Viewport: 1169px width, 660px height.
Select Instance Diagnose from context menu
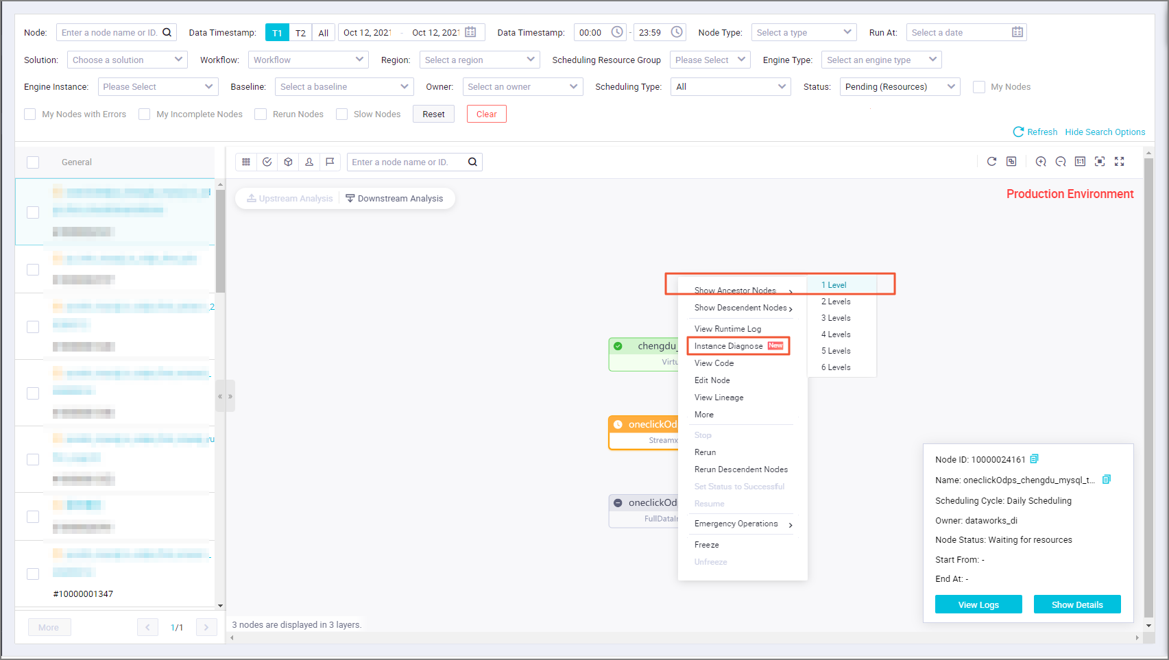click(x=738, y=346)
